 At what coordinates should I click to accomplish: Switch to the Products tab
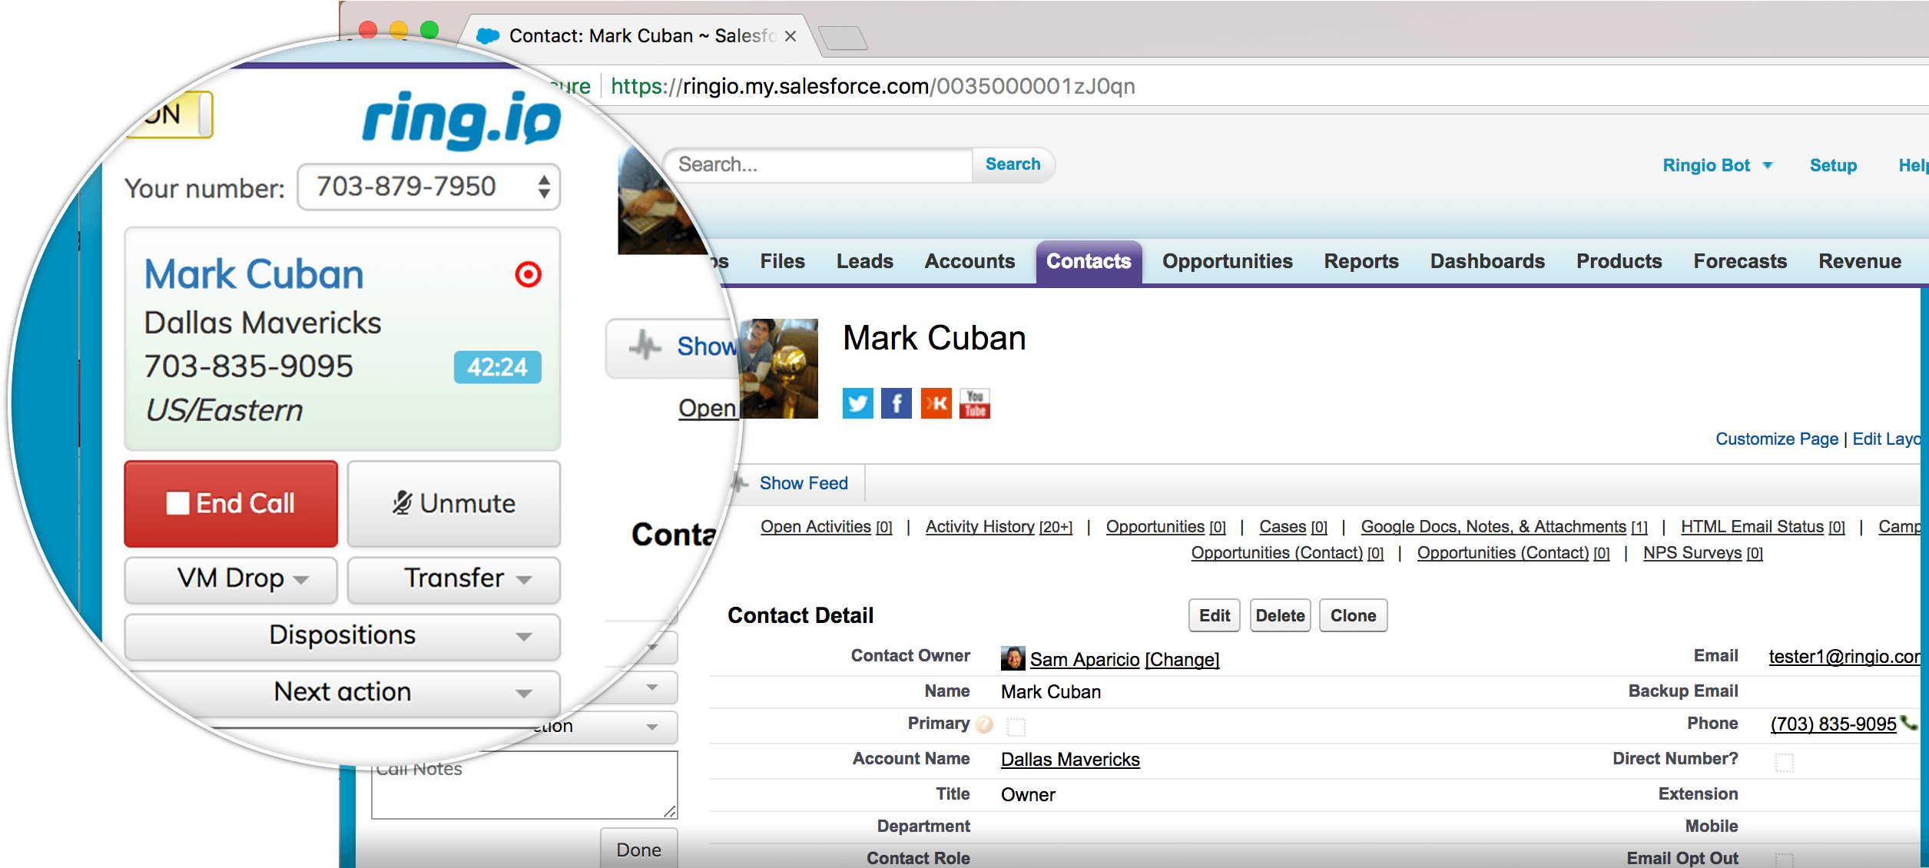tap(1619, 261)
